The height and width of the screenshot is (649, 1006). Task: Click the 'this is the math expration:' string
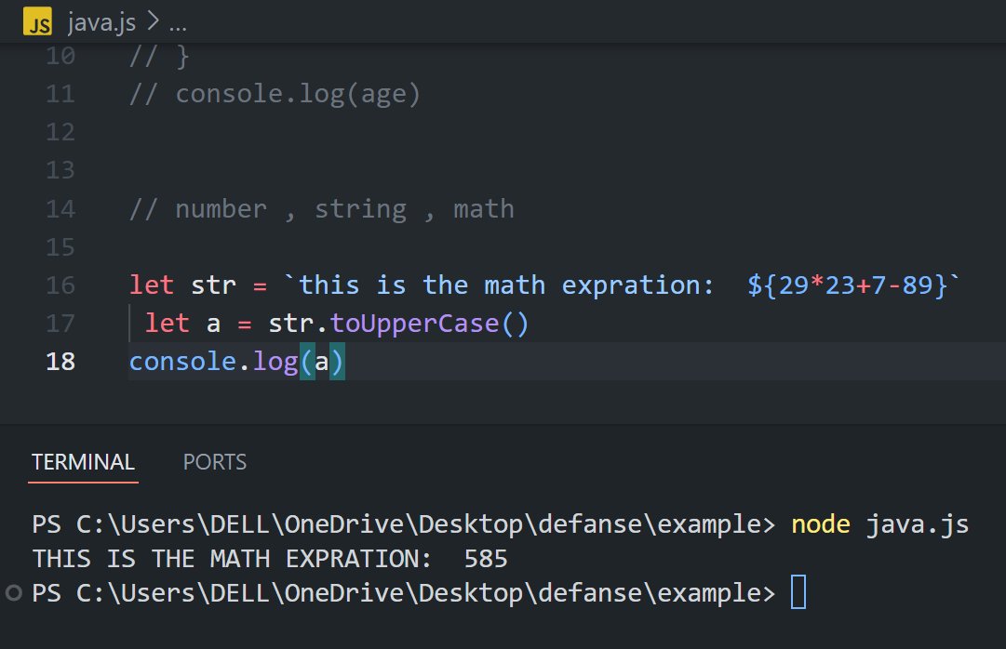point(505,285)
